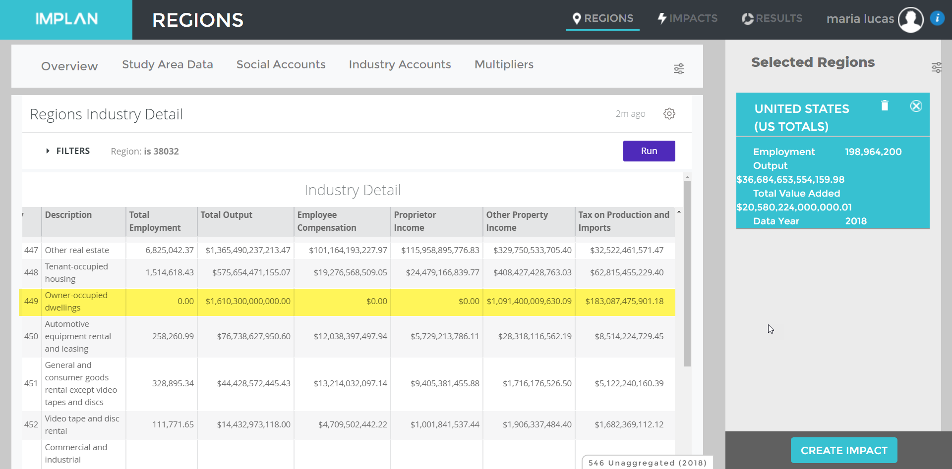Open Selected Regions panel sliders icon
Screen dimensions: 952x469
[x=936, y=67]
